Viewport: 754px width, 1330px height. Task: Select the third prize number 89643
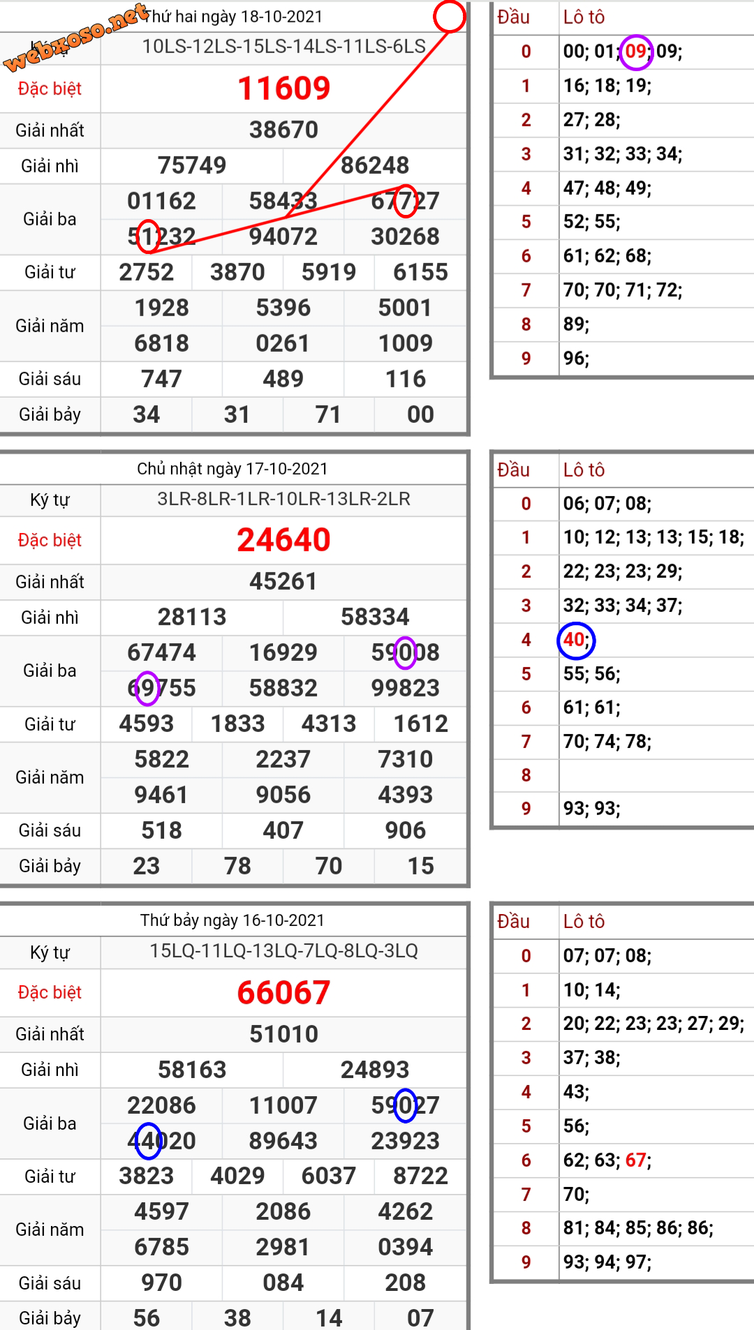[283, 1141]
